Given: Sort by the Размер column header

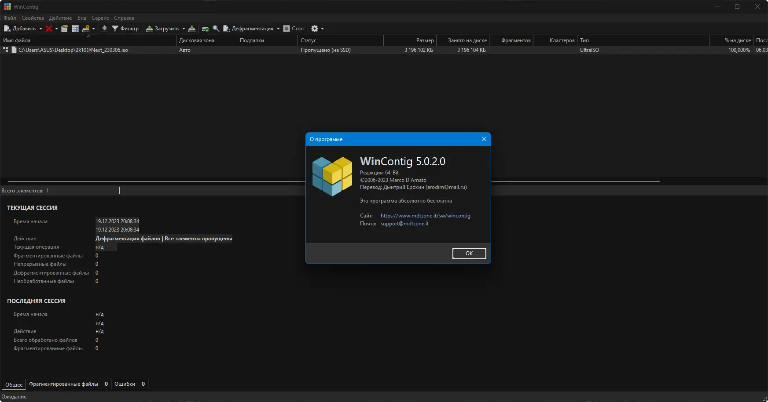Looking at the screenshot, I should click(x=410, y=40).
